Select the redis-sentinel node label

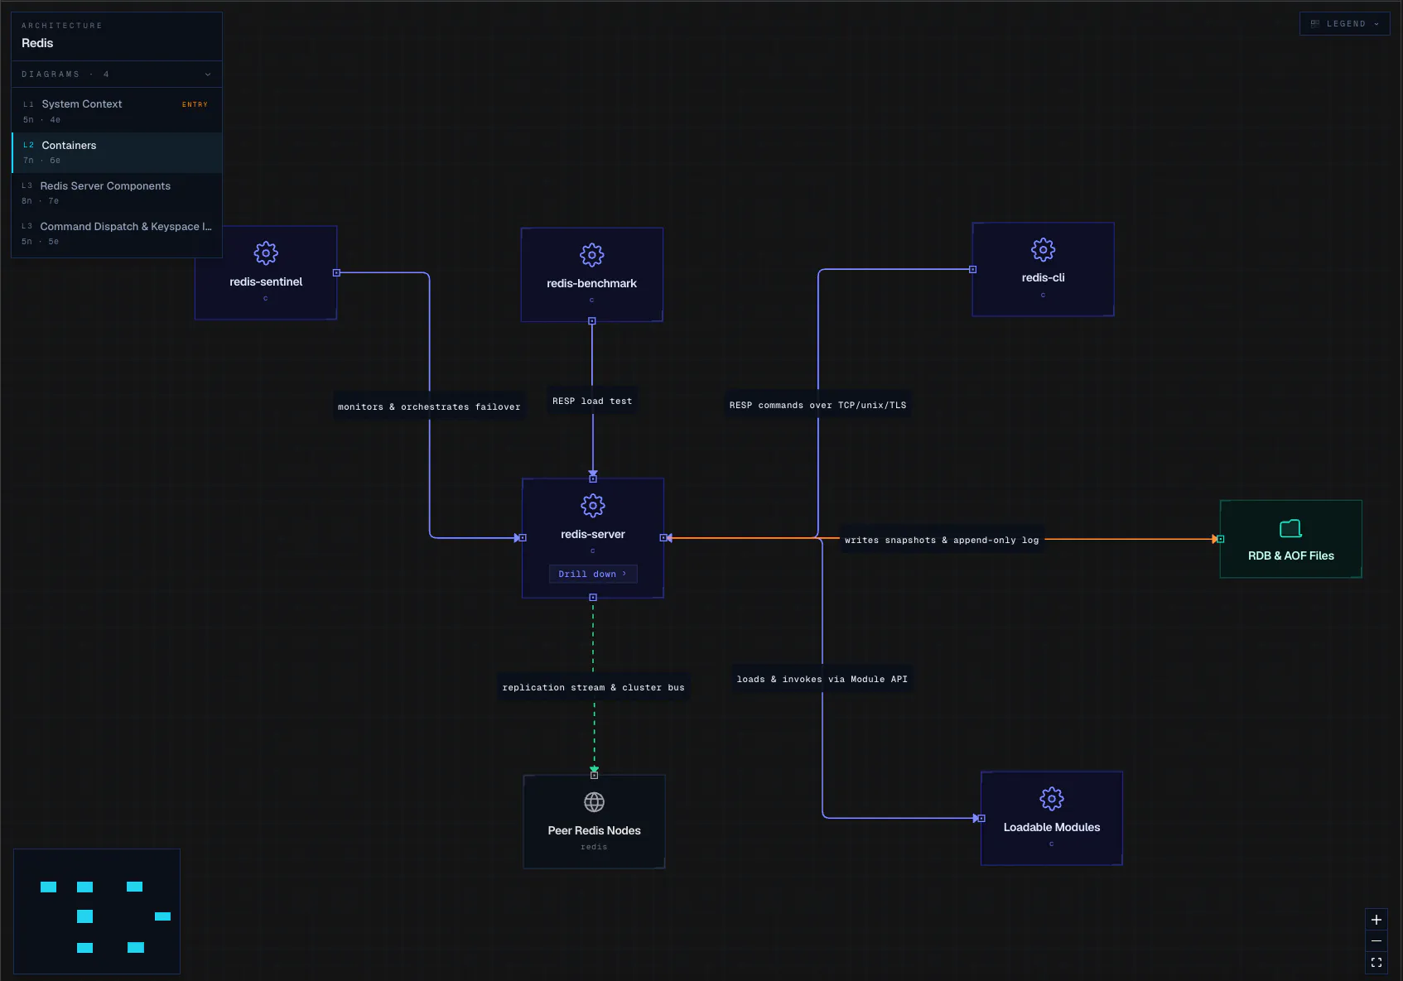click(266, 282)
